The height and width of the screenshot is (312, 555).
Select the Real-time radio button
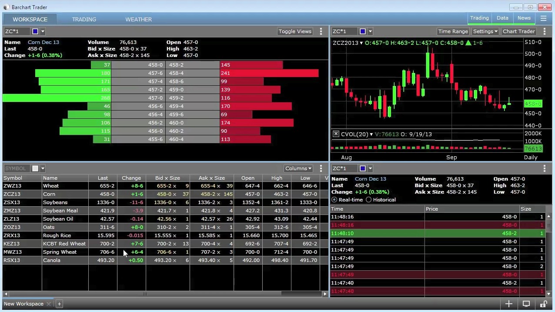tap(334, 200)
